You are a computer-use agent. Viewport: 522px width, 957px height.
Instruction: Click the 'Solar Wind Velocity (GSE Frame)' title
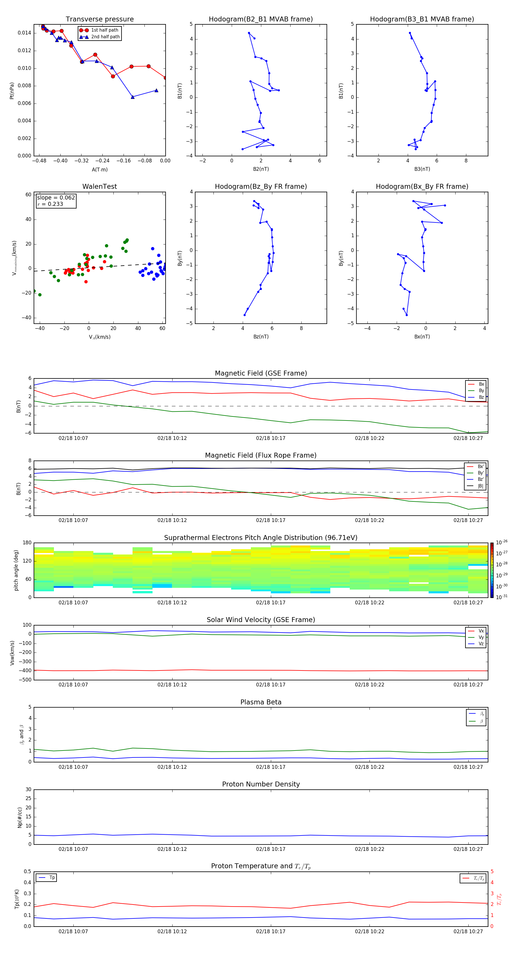261,620
